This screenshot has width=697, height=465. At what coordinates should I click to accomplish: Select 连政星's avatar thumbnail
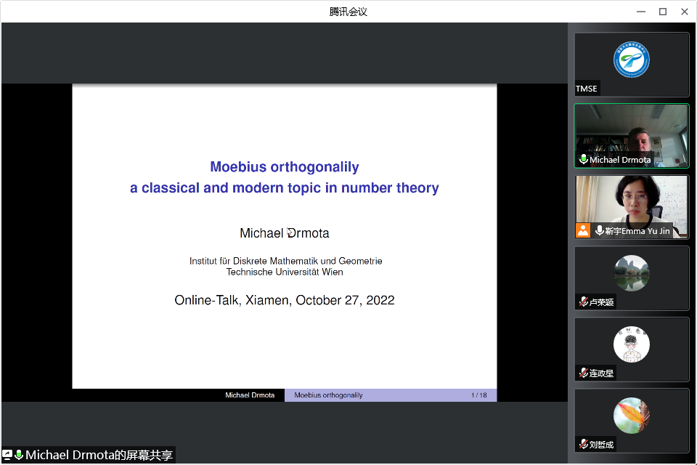pyautogui.click(x=631, y=344)
